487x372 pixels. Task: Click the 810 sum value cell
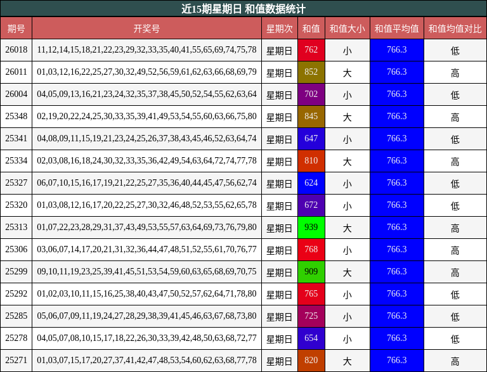pyautogui.click(x=311, y=161)
